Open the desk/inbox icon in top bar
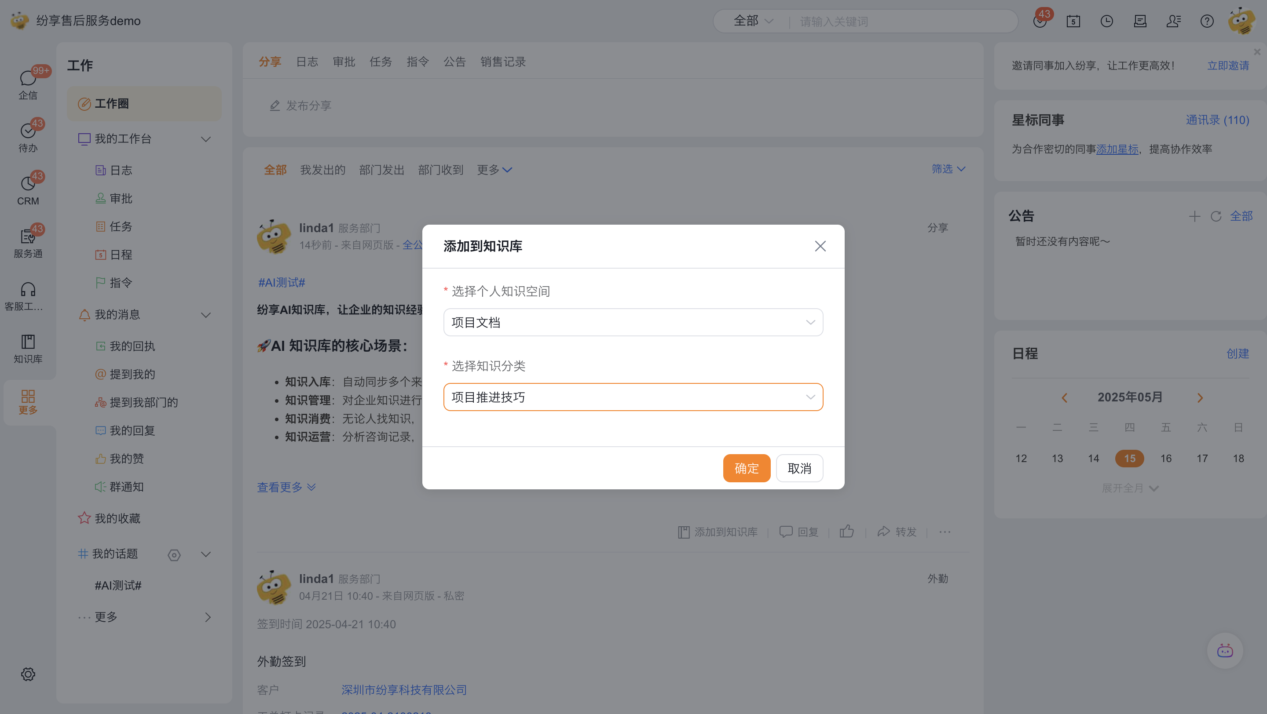 click(1140, 21)
